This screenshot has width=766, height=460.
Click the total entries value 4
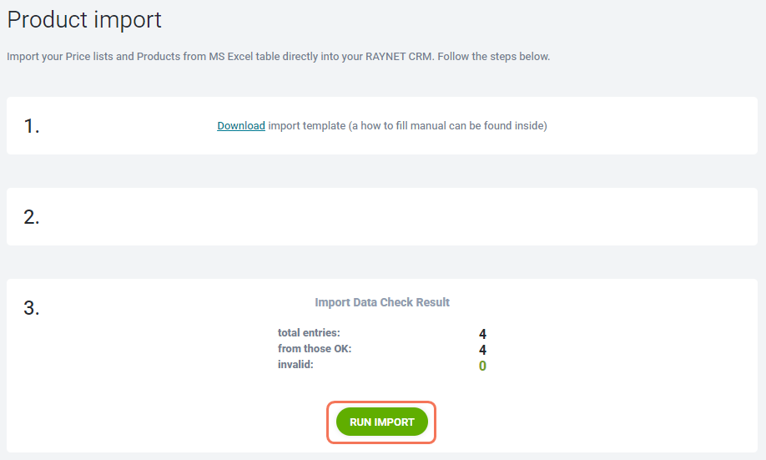(x=482, y=334)
